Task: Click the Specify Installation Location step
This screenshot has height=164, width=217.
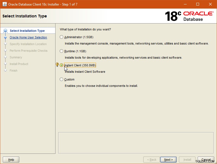Action: [x=28, y=44]
